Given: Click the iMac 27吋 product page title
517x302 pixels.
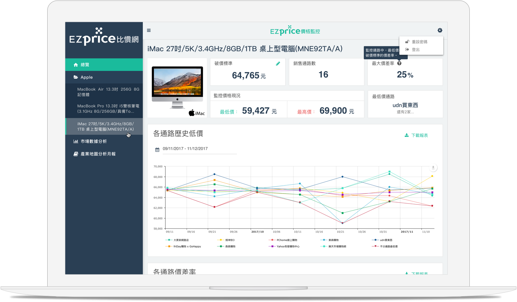Looking at the screenshot, I should [245, 49].
